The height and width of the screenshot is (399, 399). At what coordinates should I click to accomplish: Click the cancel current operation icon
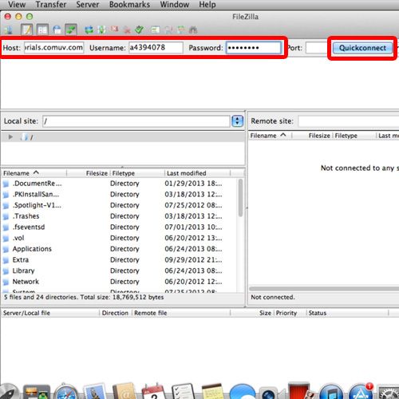[x=114, y=30]
